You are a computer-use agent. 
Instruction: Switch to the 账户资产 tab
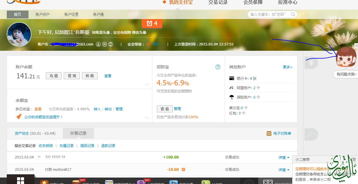pos(43,14)
